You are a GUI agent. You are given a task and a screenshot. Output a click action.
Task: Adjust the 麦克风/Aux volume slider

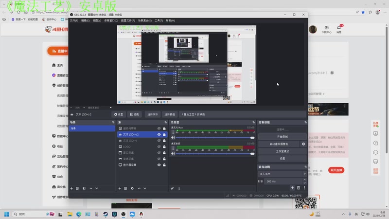[215, 138]
